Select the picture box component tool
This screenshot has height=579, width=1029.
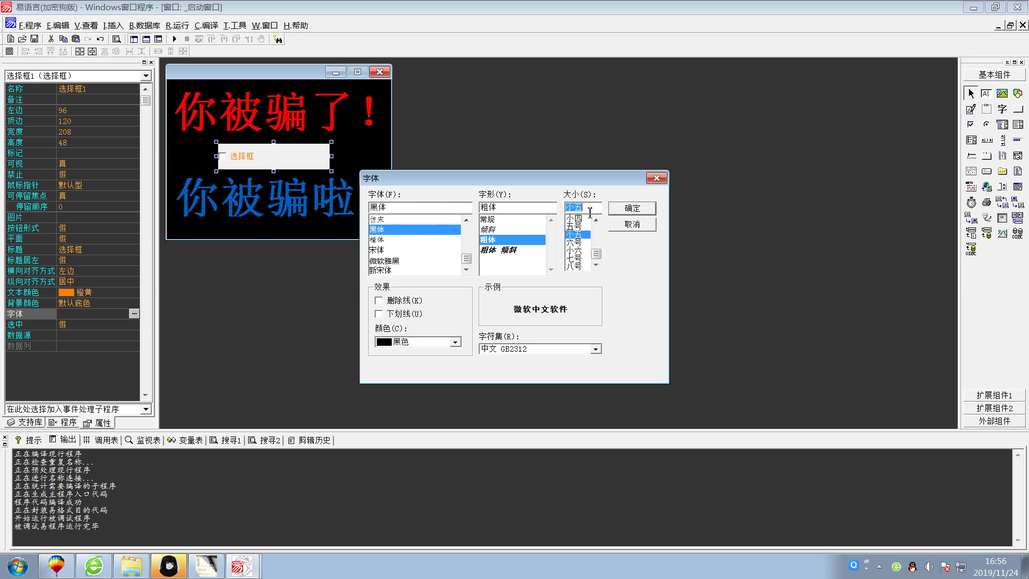1002,92
